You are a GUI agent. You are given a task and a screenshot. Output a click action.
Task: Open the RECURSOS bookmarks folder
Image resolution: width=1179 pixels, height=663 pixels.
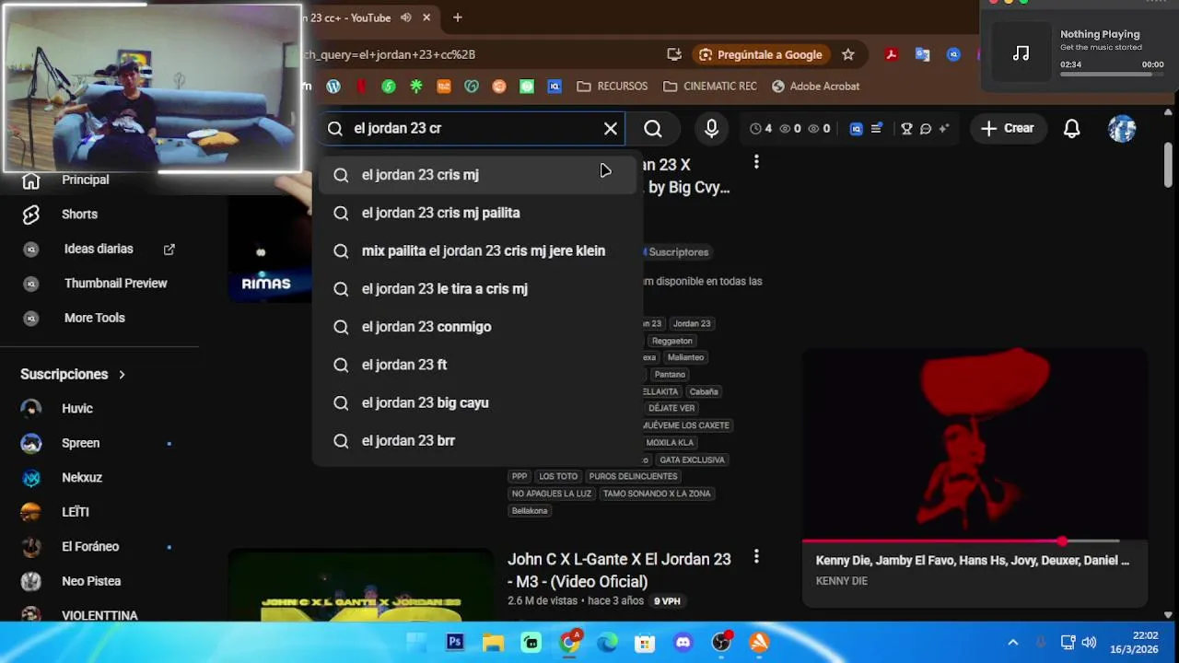click(613, 86)
